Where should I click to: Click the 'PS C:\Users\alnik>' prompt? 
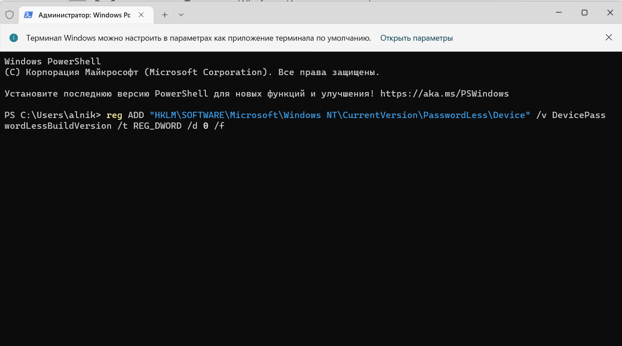pos(53,115)
